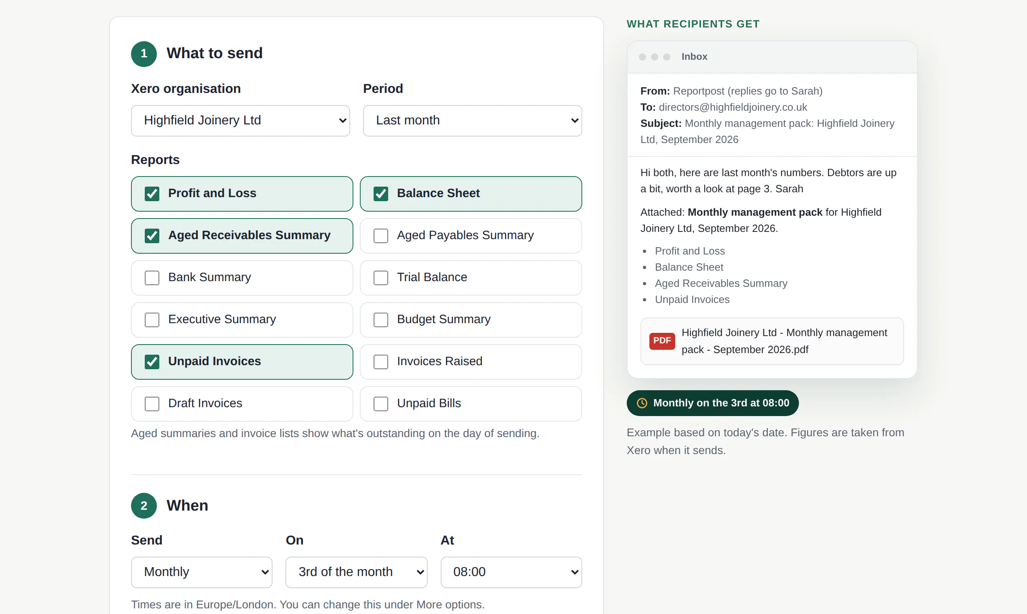
Task: Click 'Aged Receivables Summary' in email list
Action: (x=721, y=283)
